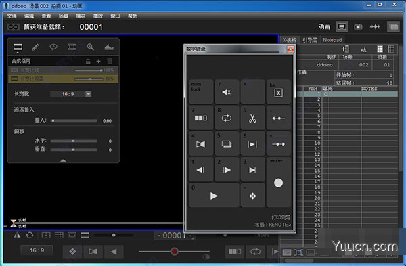The width and height of the screenshot is (406, 266).
Task: Click the keypad 7 short-play key
Action: pyautogui.click(x=201, y=117)
